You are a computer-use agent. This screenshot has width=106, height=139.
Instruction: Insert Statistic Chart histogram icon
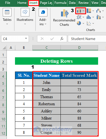point(89,17)
